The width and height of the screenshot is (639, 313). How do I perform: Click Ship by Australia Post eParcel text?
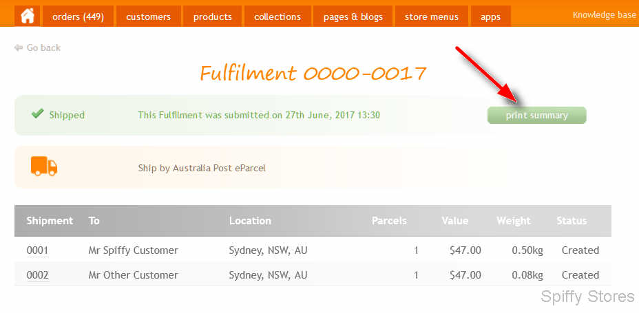202,168
